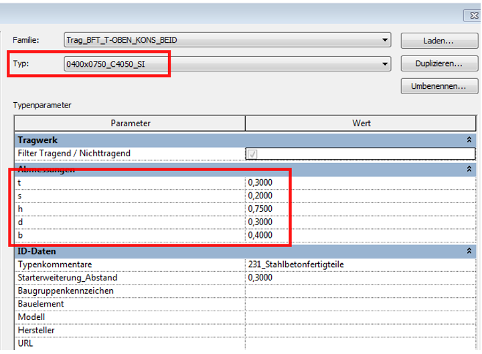Click the Wert column header

(362, 124)
